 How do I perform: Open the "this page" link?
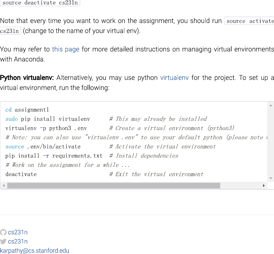(x=65, y=49)
